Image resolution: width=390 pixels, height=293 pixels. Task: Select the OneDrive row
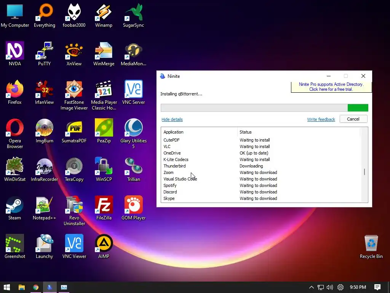[261, 153]
